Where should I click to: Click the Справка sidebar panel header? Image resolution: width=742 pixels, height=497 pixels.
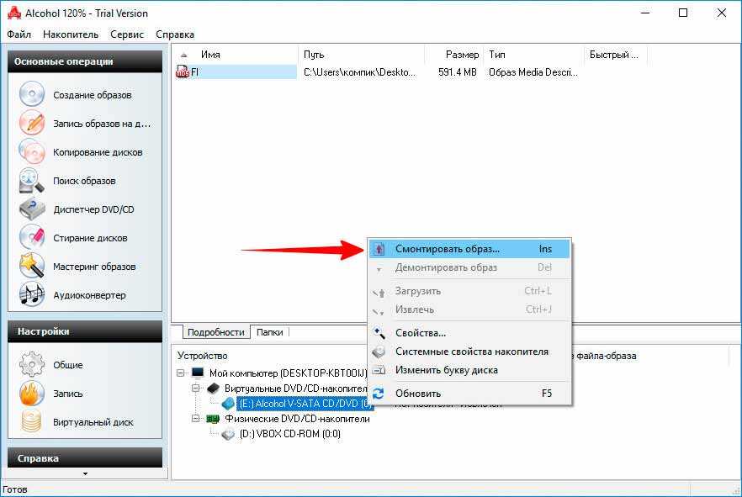[x=85, y=458]
